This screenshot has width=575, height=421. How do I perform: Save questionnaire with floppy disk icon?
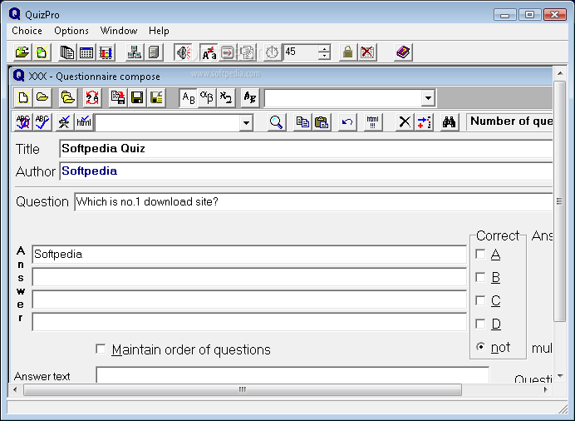137,97
